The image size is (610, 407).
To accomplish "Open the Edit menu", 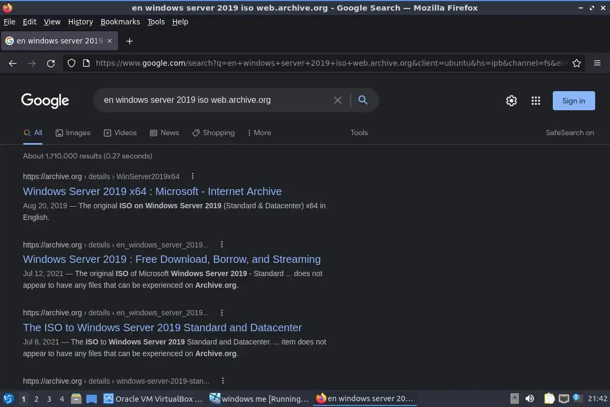I will point(30,22).
